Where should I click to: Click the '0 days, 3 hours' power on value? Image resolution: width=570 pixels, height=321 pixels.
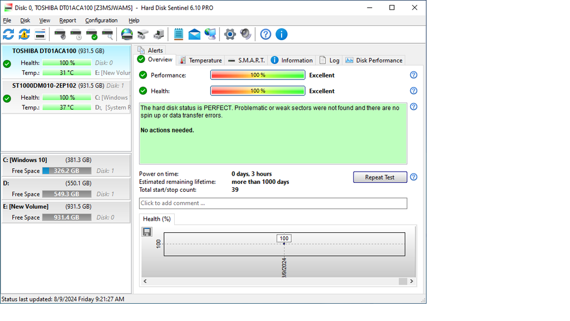(252, 174)
